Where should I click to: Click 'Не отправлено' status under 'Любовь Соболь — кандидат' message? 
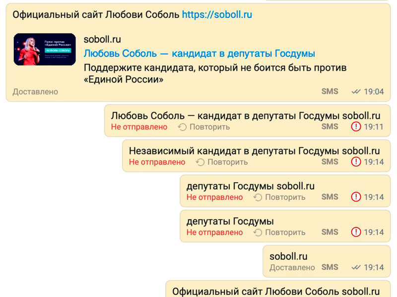click(x=139, y=127)
